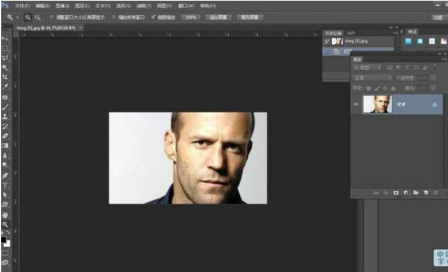Click delete layer trash icon in Layers panel
The height and width of the screenshot is (272, 448).
(x=436, y=193)
